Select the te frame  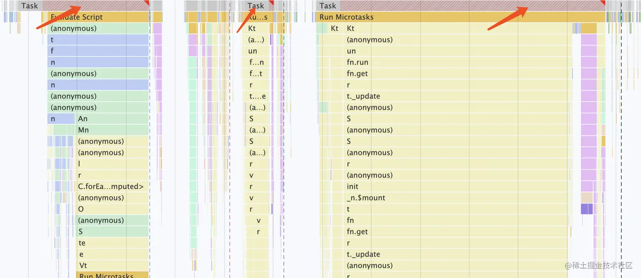112,243
